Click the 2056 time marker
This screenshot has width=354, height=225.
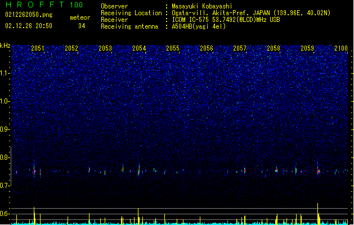[207, 48]
